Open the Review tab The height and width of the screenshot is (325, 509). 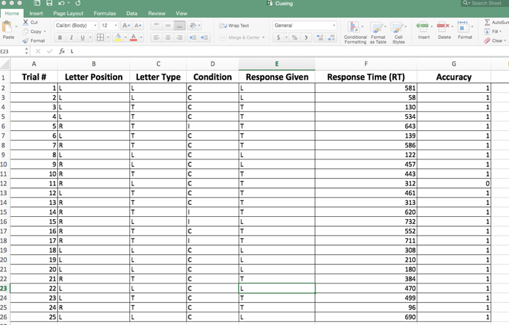pos(157,14)
